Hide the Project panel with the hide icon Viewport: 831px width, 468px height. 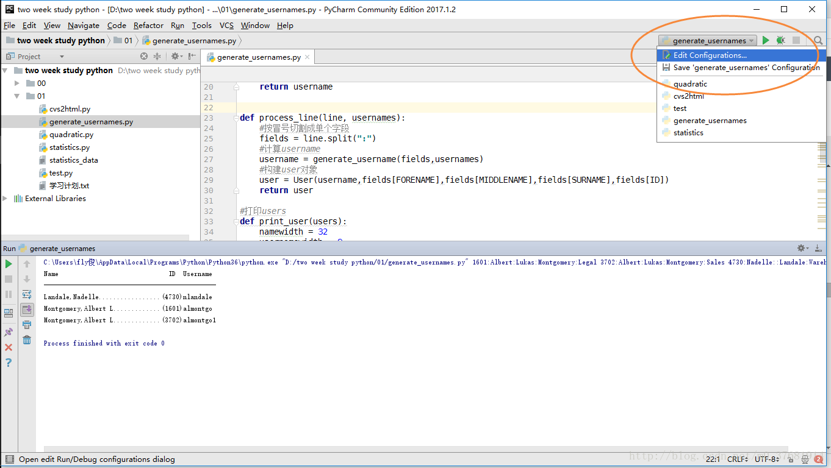pos(193,56)
